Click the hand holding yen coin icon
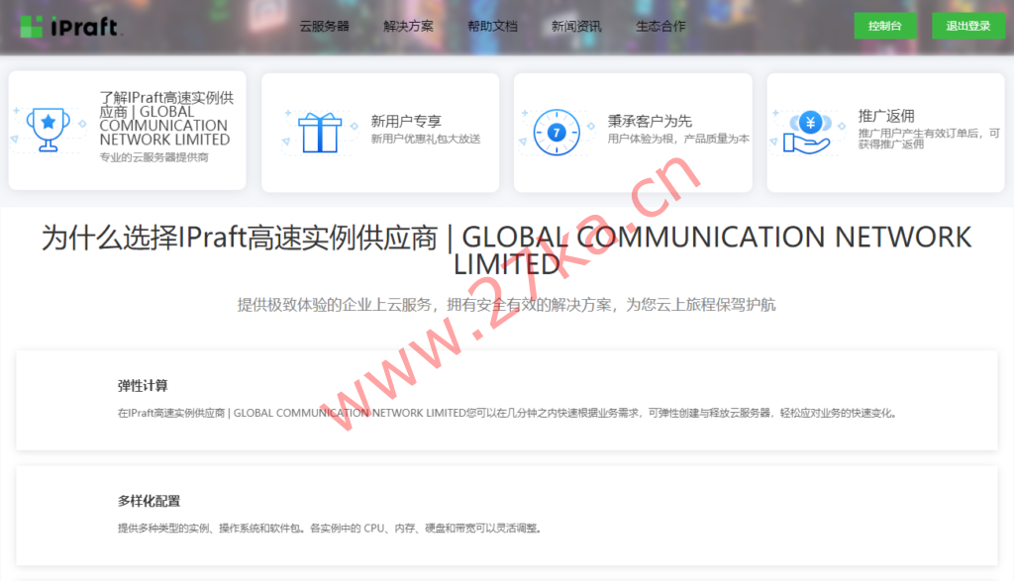This screenshot has height=581, width=1014. (807, 133)
